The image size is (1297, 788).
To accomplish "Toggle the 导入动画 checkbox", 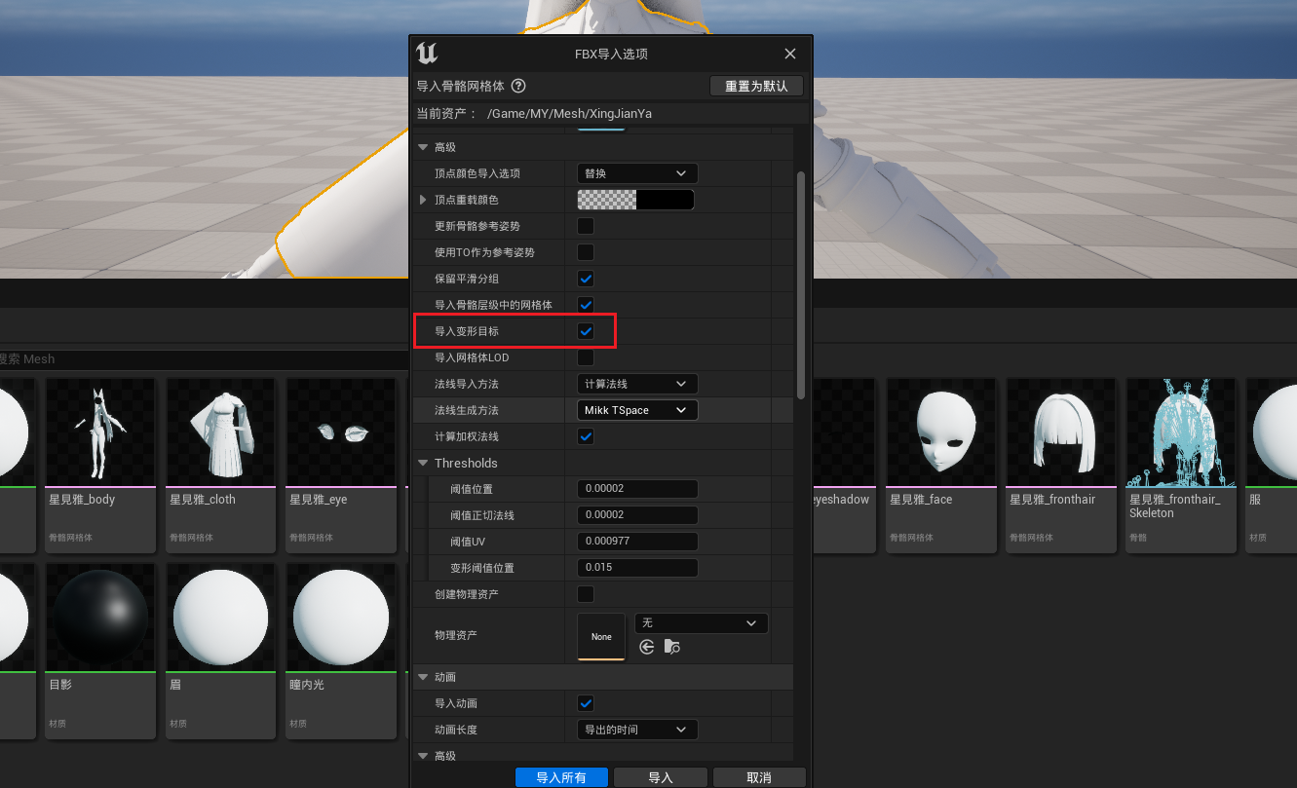I will click(586, 703).
